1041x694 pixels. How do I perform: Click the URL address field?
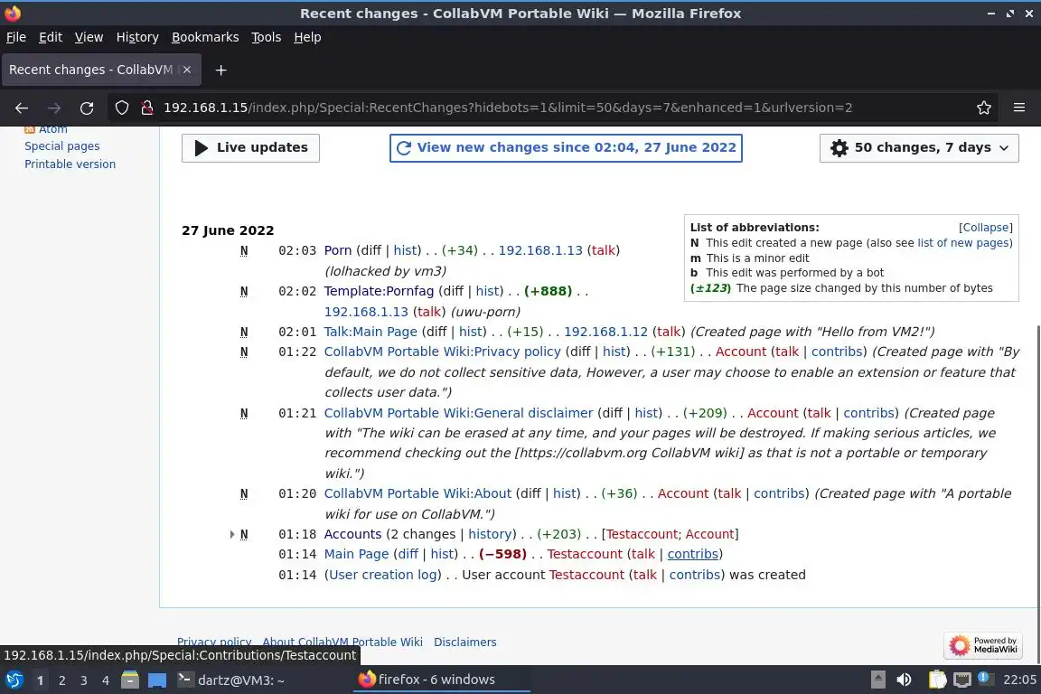(x=507, y=108)
